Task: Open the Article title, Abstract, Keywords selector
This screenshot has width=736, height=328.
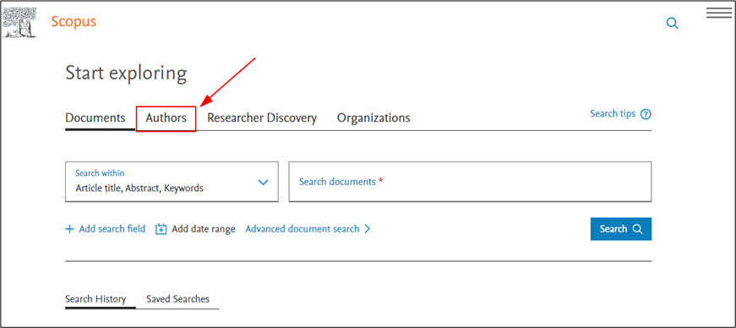Action: coord(172,182)
